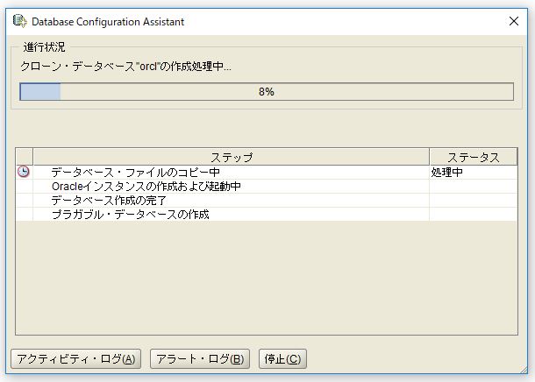Click the ステータス column header
This screenshot has height=382, width=535.
[x=474, y=157]
